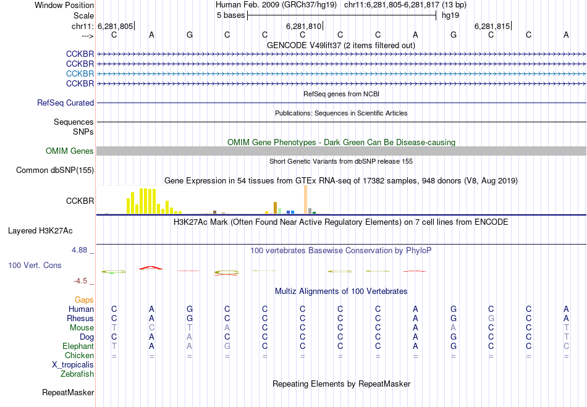Image resolution: width=587 pixels, height=407 pixels.
Task: Select the Mouse alignment row label
Action: [82, 328]
